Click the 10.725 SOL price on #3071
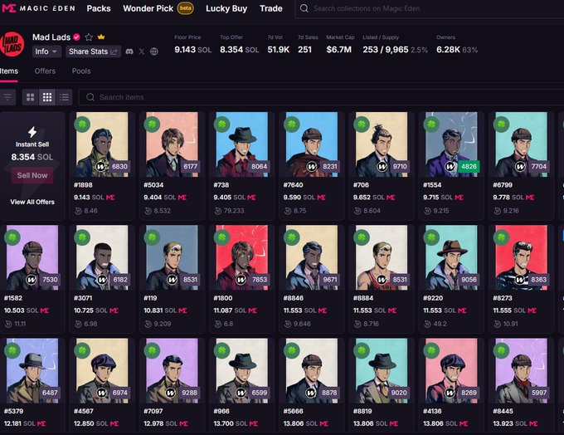 pos(90,310)
